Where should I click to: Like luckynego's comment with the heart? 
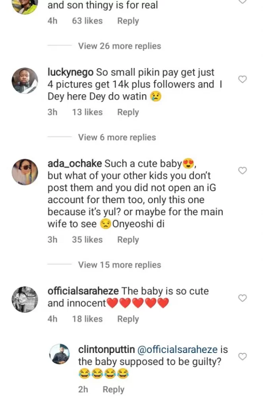(242, 79)
